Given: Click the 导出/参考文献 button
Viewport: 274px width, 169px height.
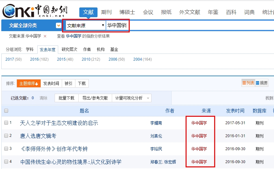Looking at the screenshot, I should tap(95, 98).
